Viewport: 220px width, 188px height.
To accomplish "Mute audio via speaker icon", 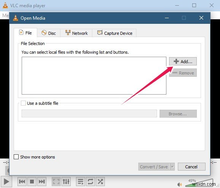I will click(x=179, y=184).
